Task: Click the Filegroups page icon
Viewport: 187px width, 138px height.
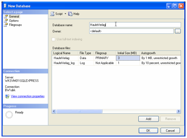Action: 6,25
